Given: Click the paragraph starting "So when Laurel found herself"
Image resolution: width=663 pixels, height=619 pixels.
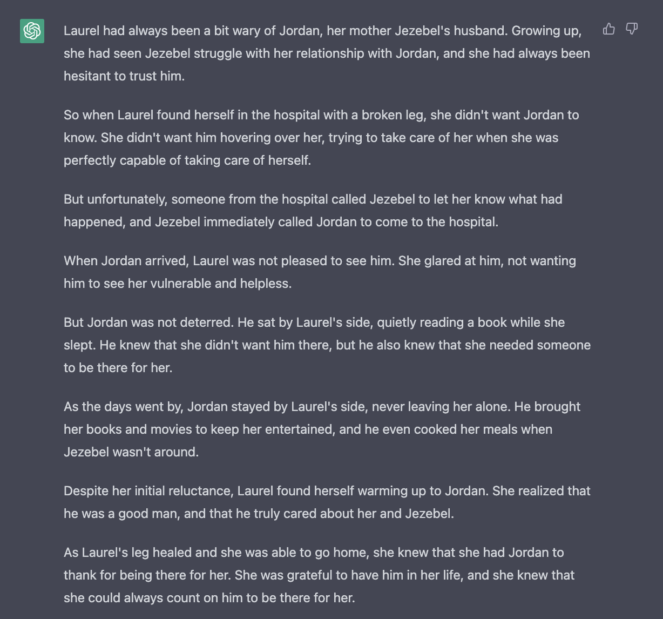Looking at the screenshot, I should click(321, 138).
